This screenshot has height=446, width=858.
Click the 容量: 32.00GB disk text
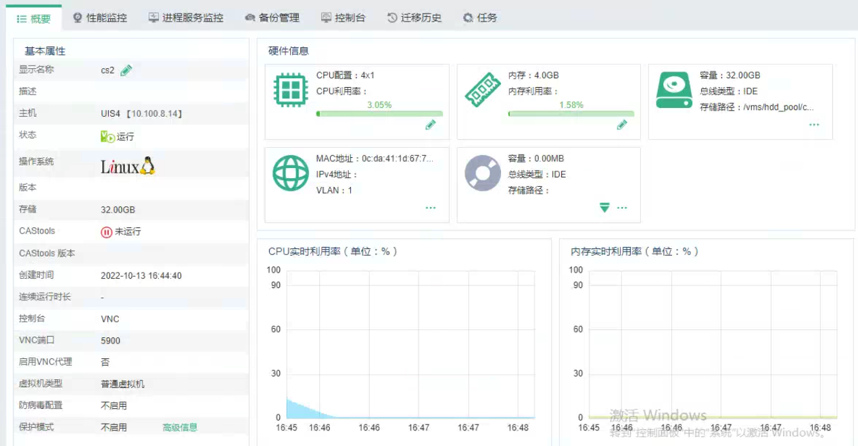coord(730,75)
